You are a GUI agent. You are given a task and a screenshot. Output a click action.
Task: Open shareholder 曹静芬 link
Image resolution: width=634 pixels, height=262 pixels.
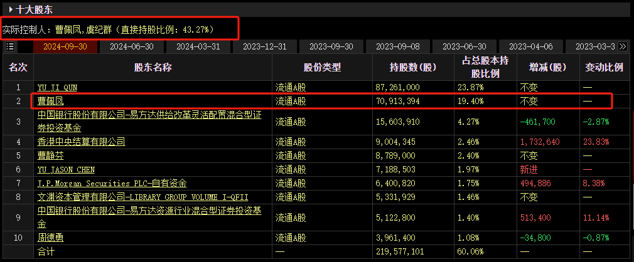51,155
